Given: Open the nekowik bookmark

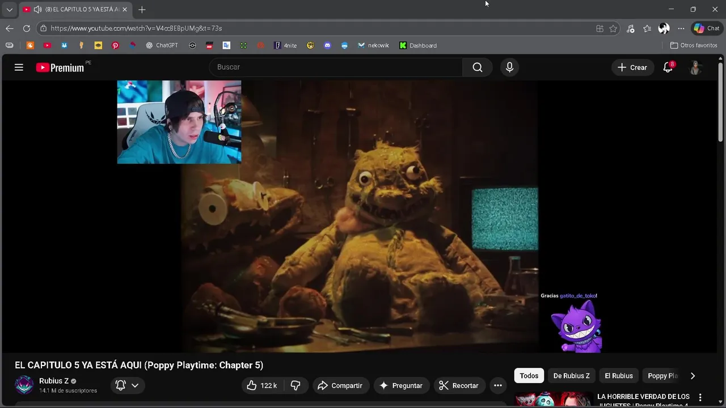Looking at the screenshot, I should point(373,45).
